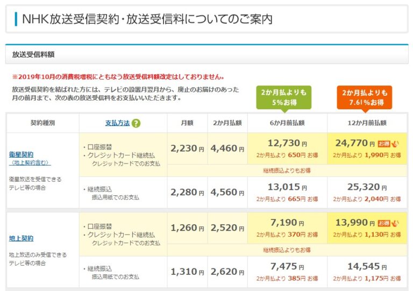This screenshot has width=413, height=291.
Task: Click the 2か月払より 2,040円 お得 text
Action: coord(367,199)
